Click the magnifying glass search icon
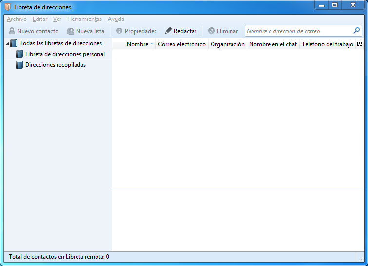368x266 pixels. click(x=356, y=31)
